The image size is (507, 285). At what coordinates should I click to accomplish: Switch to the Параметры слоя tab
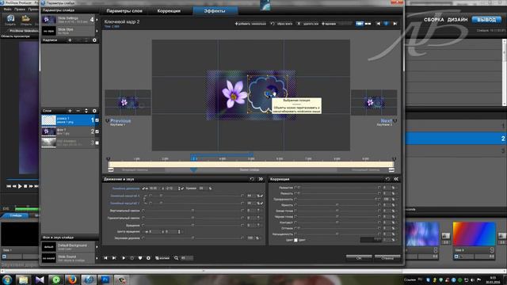coord(124,11)
